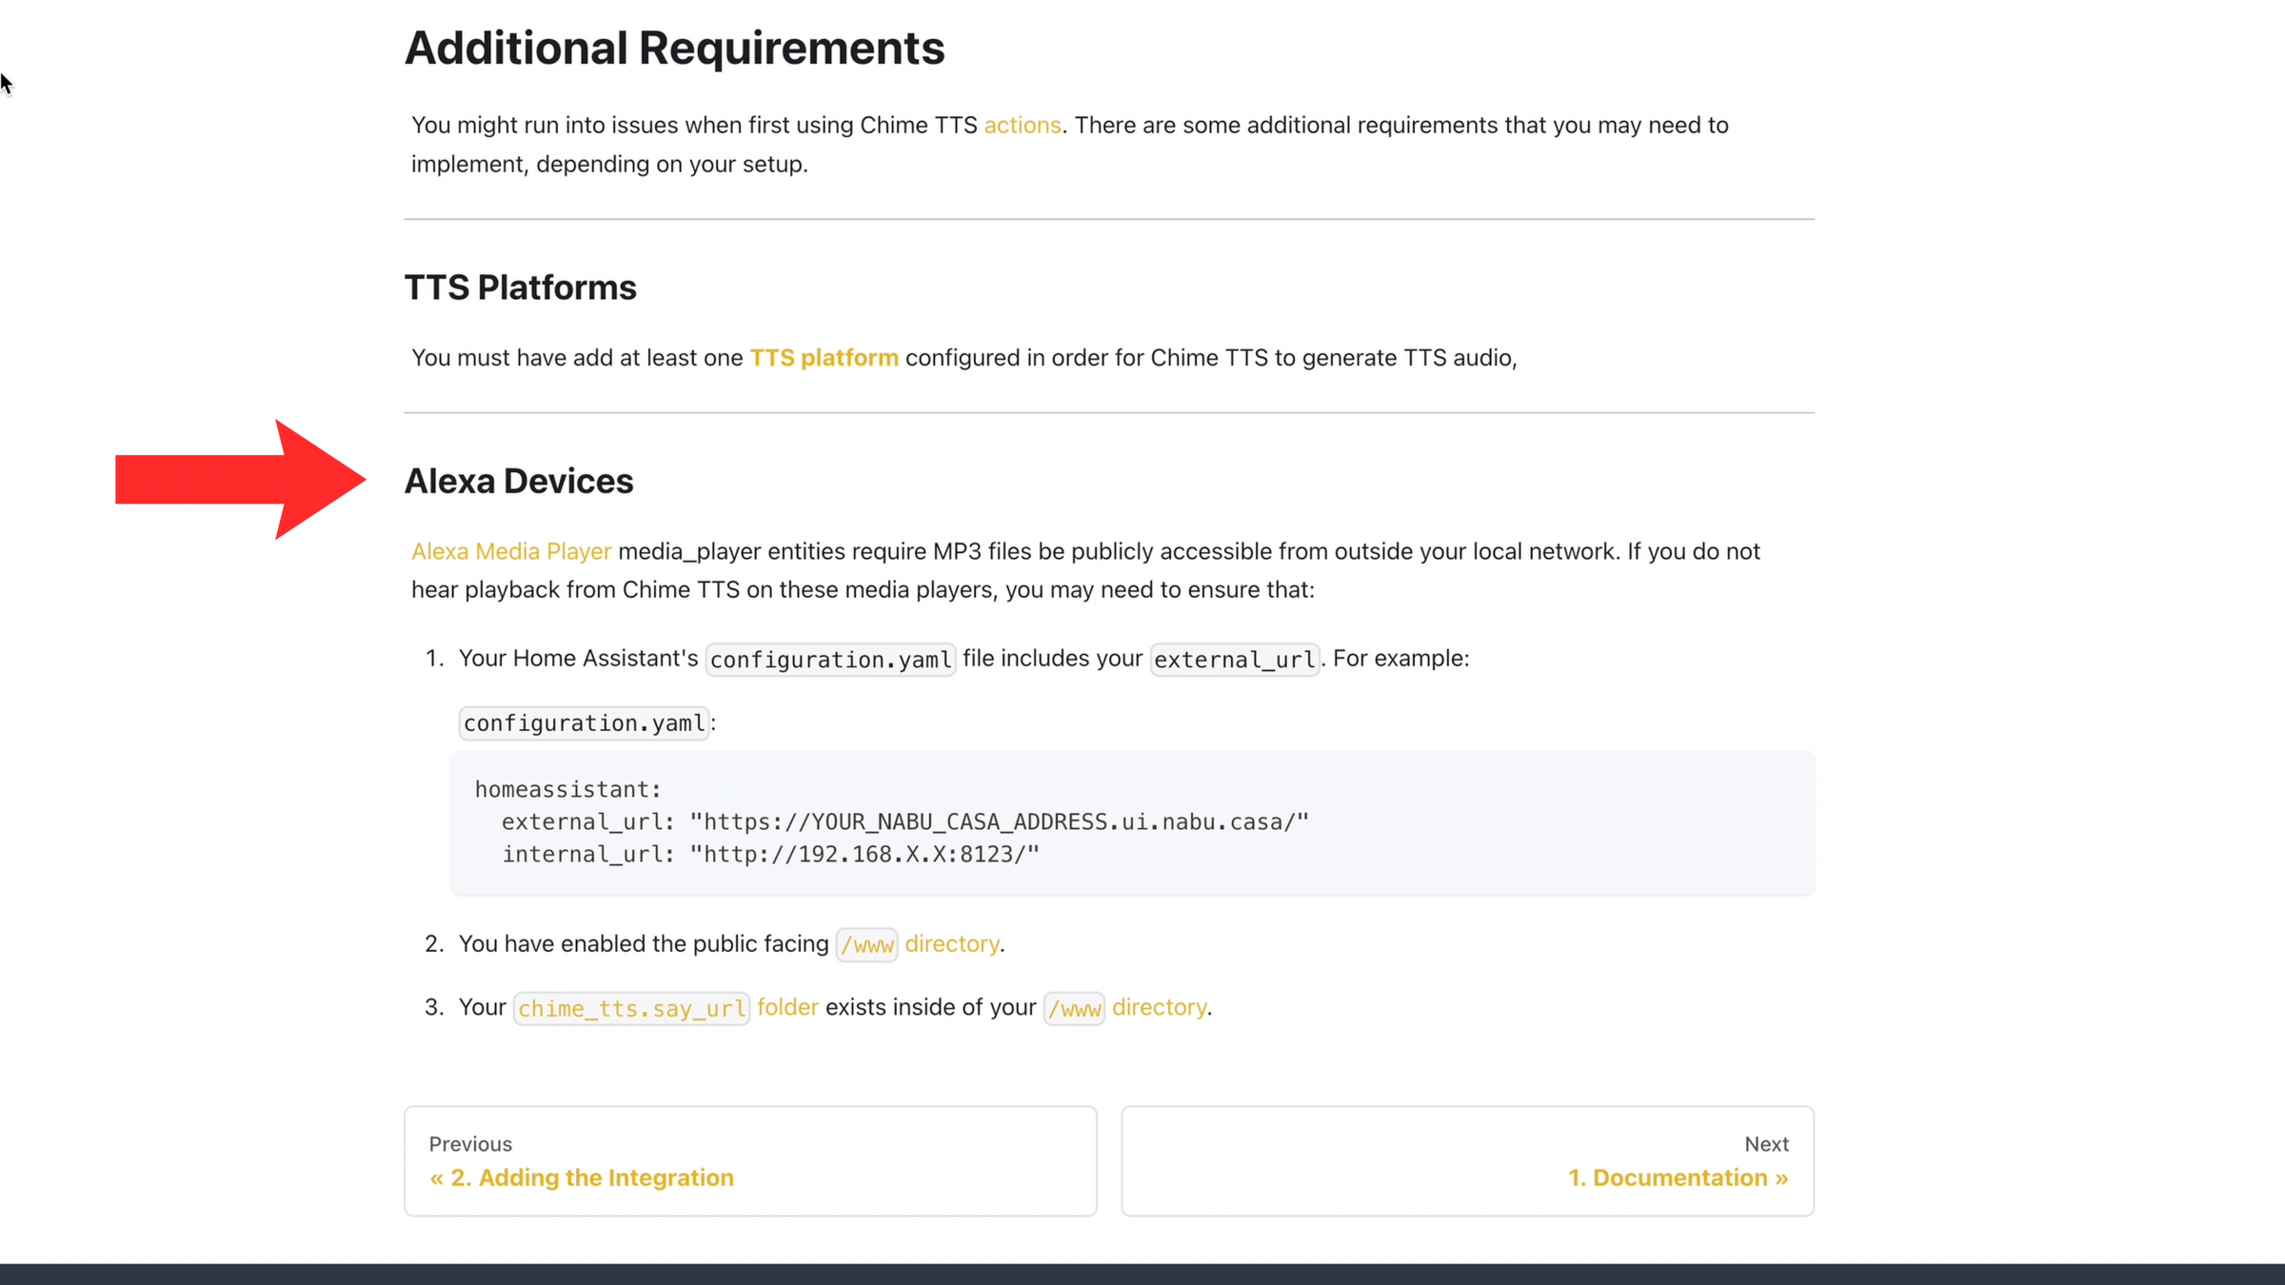Click the external_url line in the YAML code block
The width and height of the screenshot is (2285, 1285).
904,822
